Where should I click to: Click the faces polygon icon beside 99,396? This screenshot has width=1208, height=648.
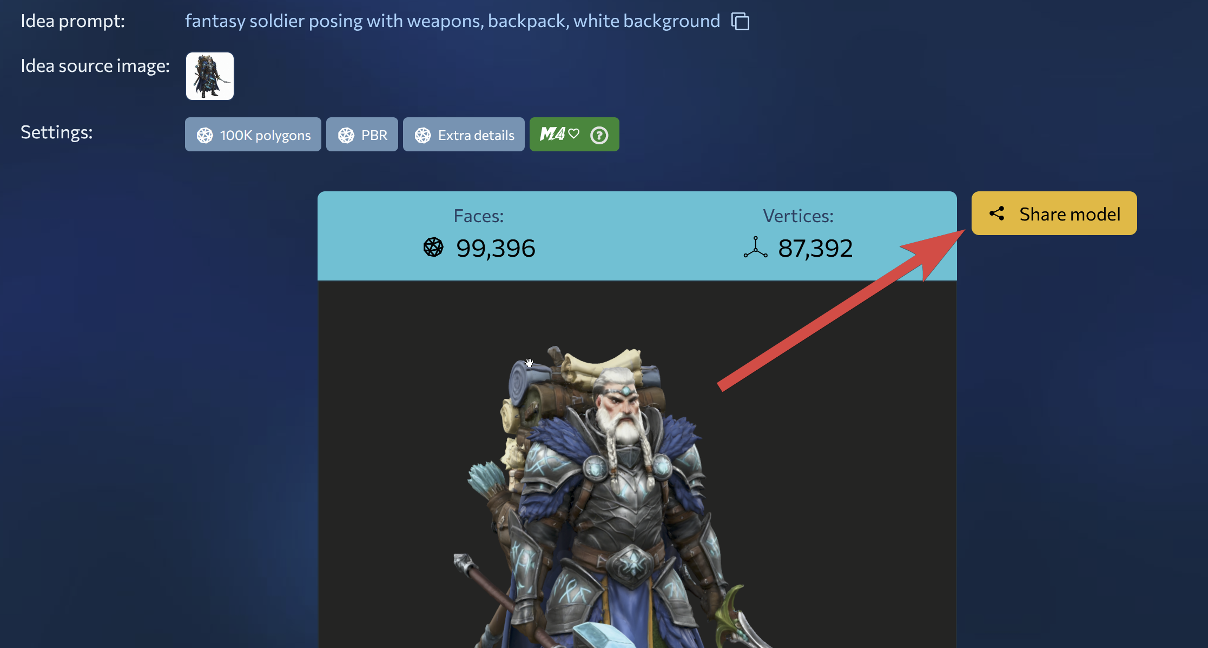(433, 248)
